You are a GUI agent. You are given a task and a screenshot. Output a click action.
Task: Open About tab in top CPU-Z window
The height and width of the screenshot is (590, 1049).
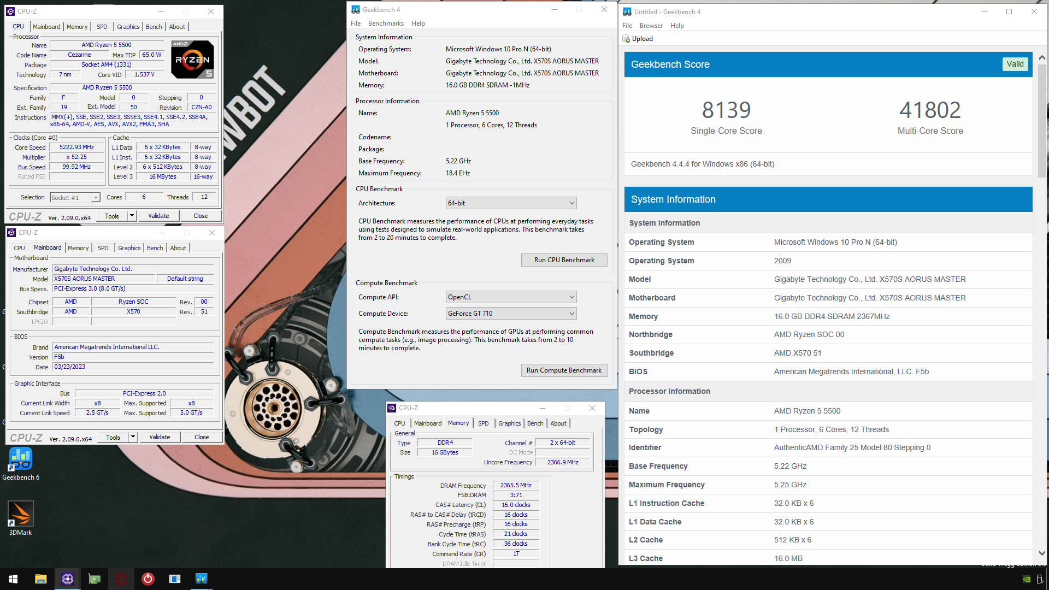[177, 27]
